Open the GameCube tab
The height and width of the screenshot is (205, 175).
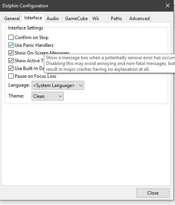tap(76, 19)
